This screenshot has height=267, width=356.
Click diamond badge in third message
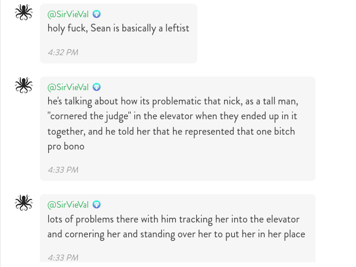pos(96,205)
